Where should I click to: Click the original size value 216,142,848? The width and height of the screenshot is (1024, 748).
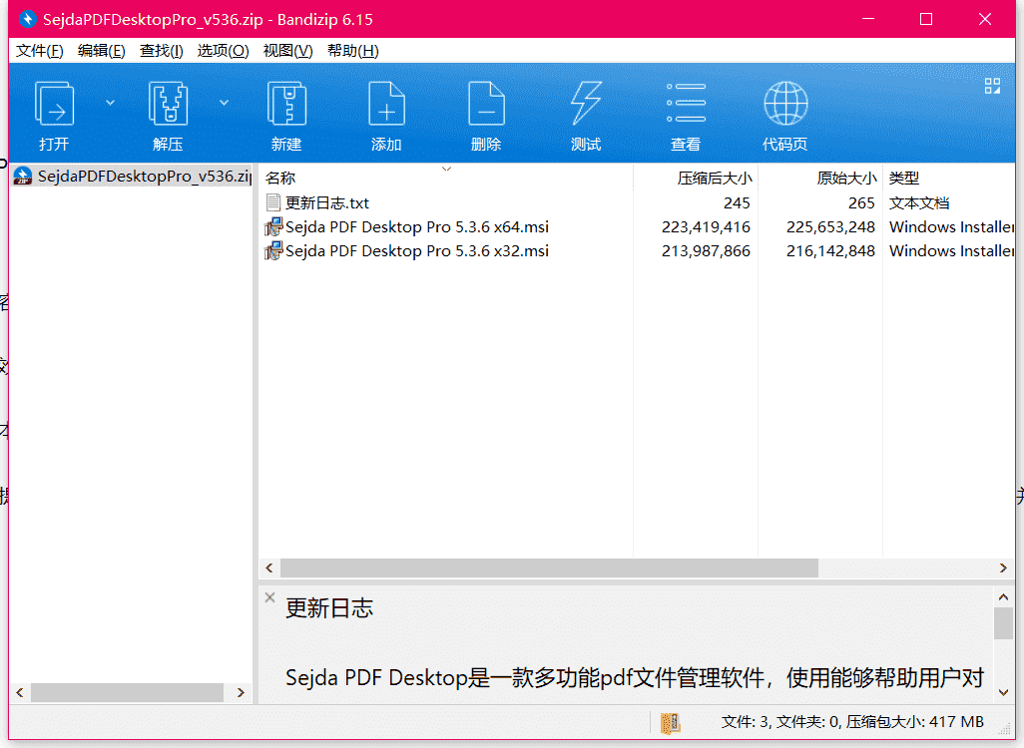point(830,251)
